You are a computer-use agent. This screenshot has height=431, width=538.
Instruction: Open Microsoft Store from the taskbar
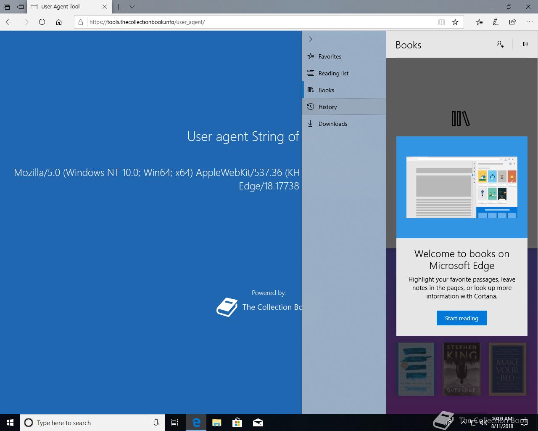[x=237, y=423]
